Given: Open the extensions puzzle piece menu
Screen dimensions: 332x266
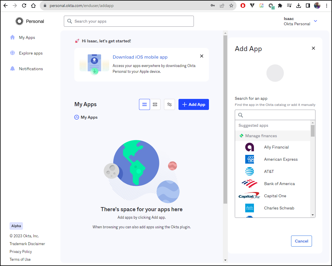Looking at the screenshot, I should pyautogui.click(x=280, y=6).
